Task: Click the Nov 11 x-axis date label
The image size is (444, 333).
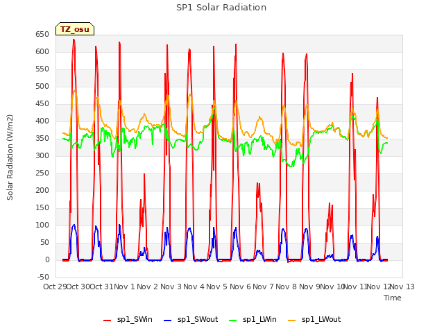Action: click(x=355, y=287)
